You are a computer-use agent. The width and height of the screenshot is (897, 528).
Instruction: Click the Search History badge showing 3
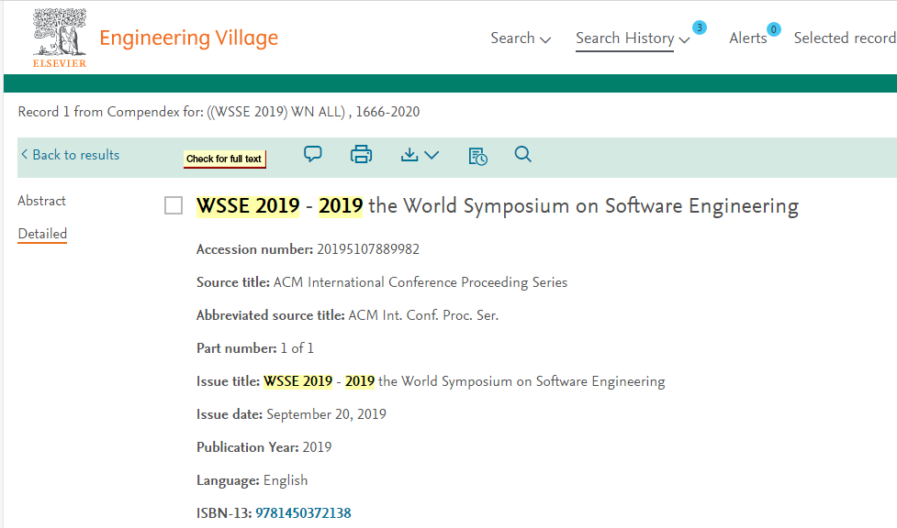tap(699, 27)
